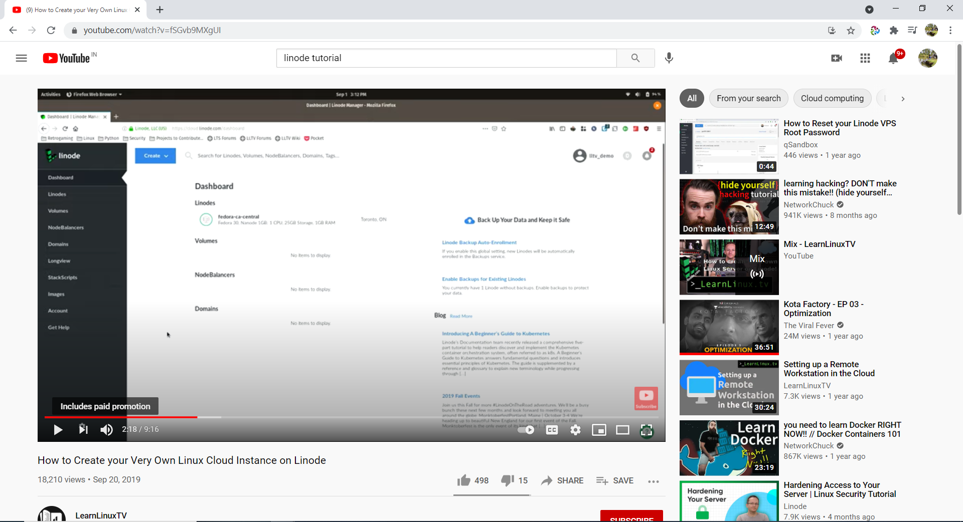Click the browser address bar
This screenshot has height=522, width=963.
click(446, 30)
